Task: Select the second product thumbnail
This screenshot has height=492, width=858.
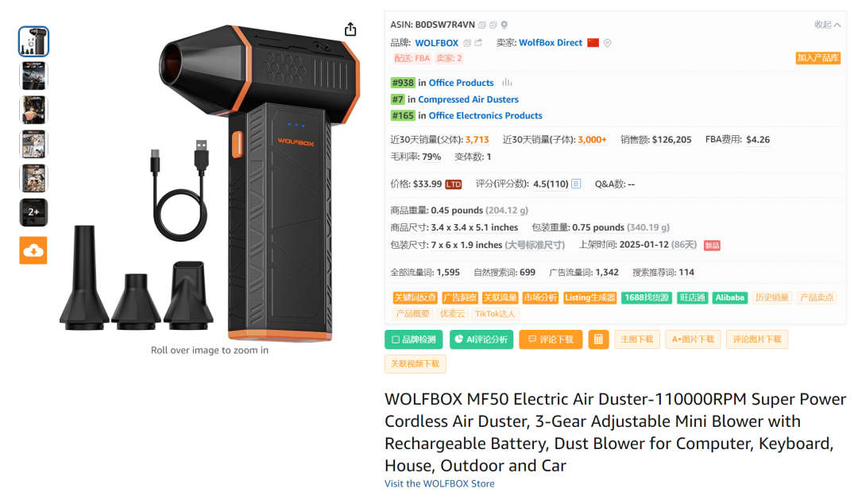Action: click(33, 76)
